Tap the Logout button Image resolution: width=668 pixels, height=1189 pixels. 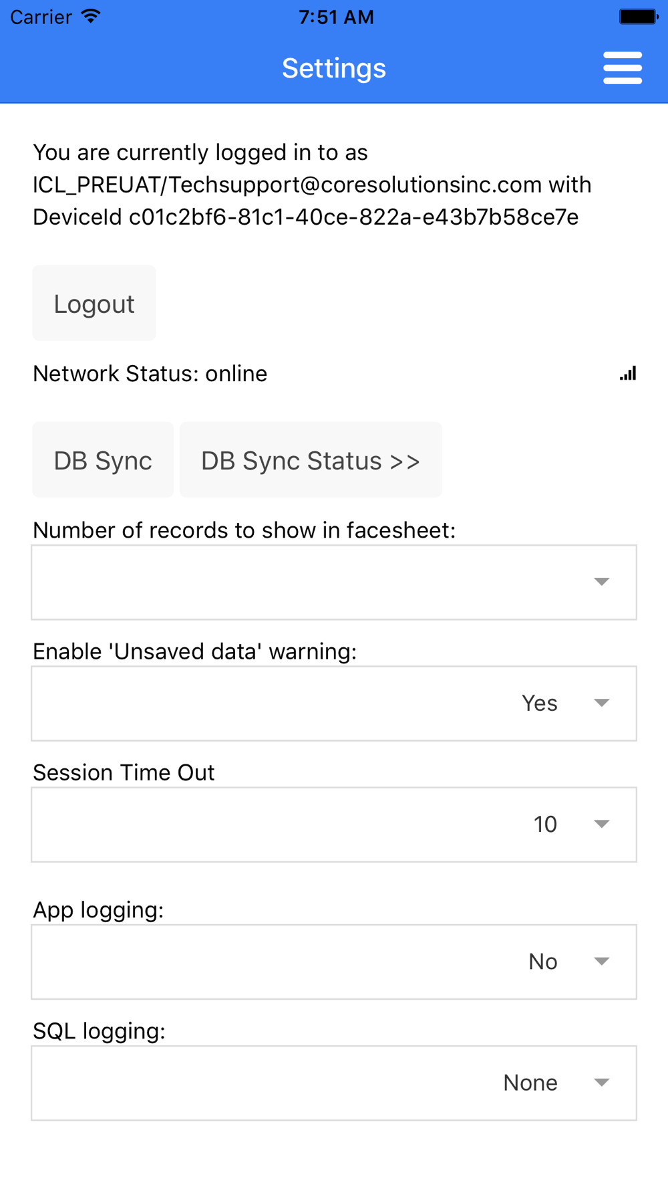(x=94, y=304)
